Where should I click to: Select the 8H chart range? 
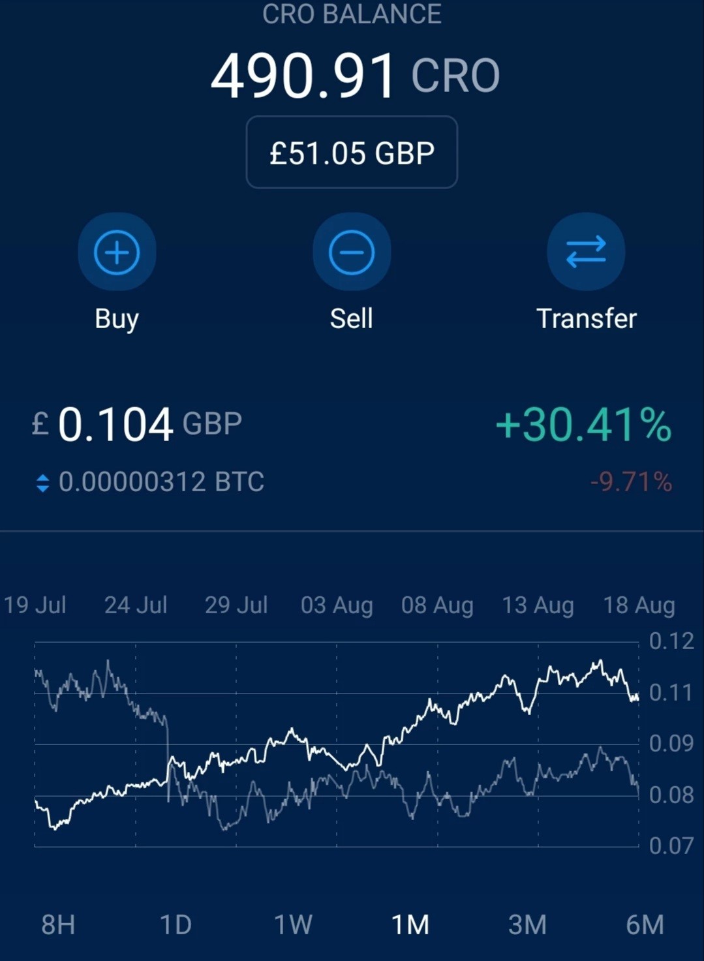58,924
